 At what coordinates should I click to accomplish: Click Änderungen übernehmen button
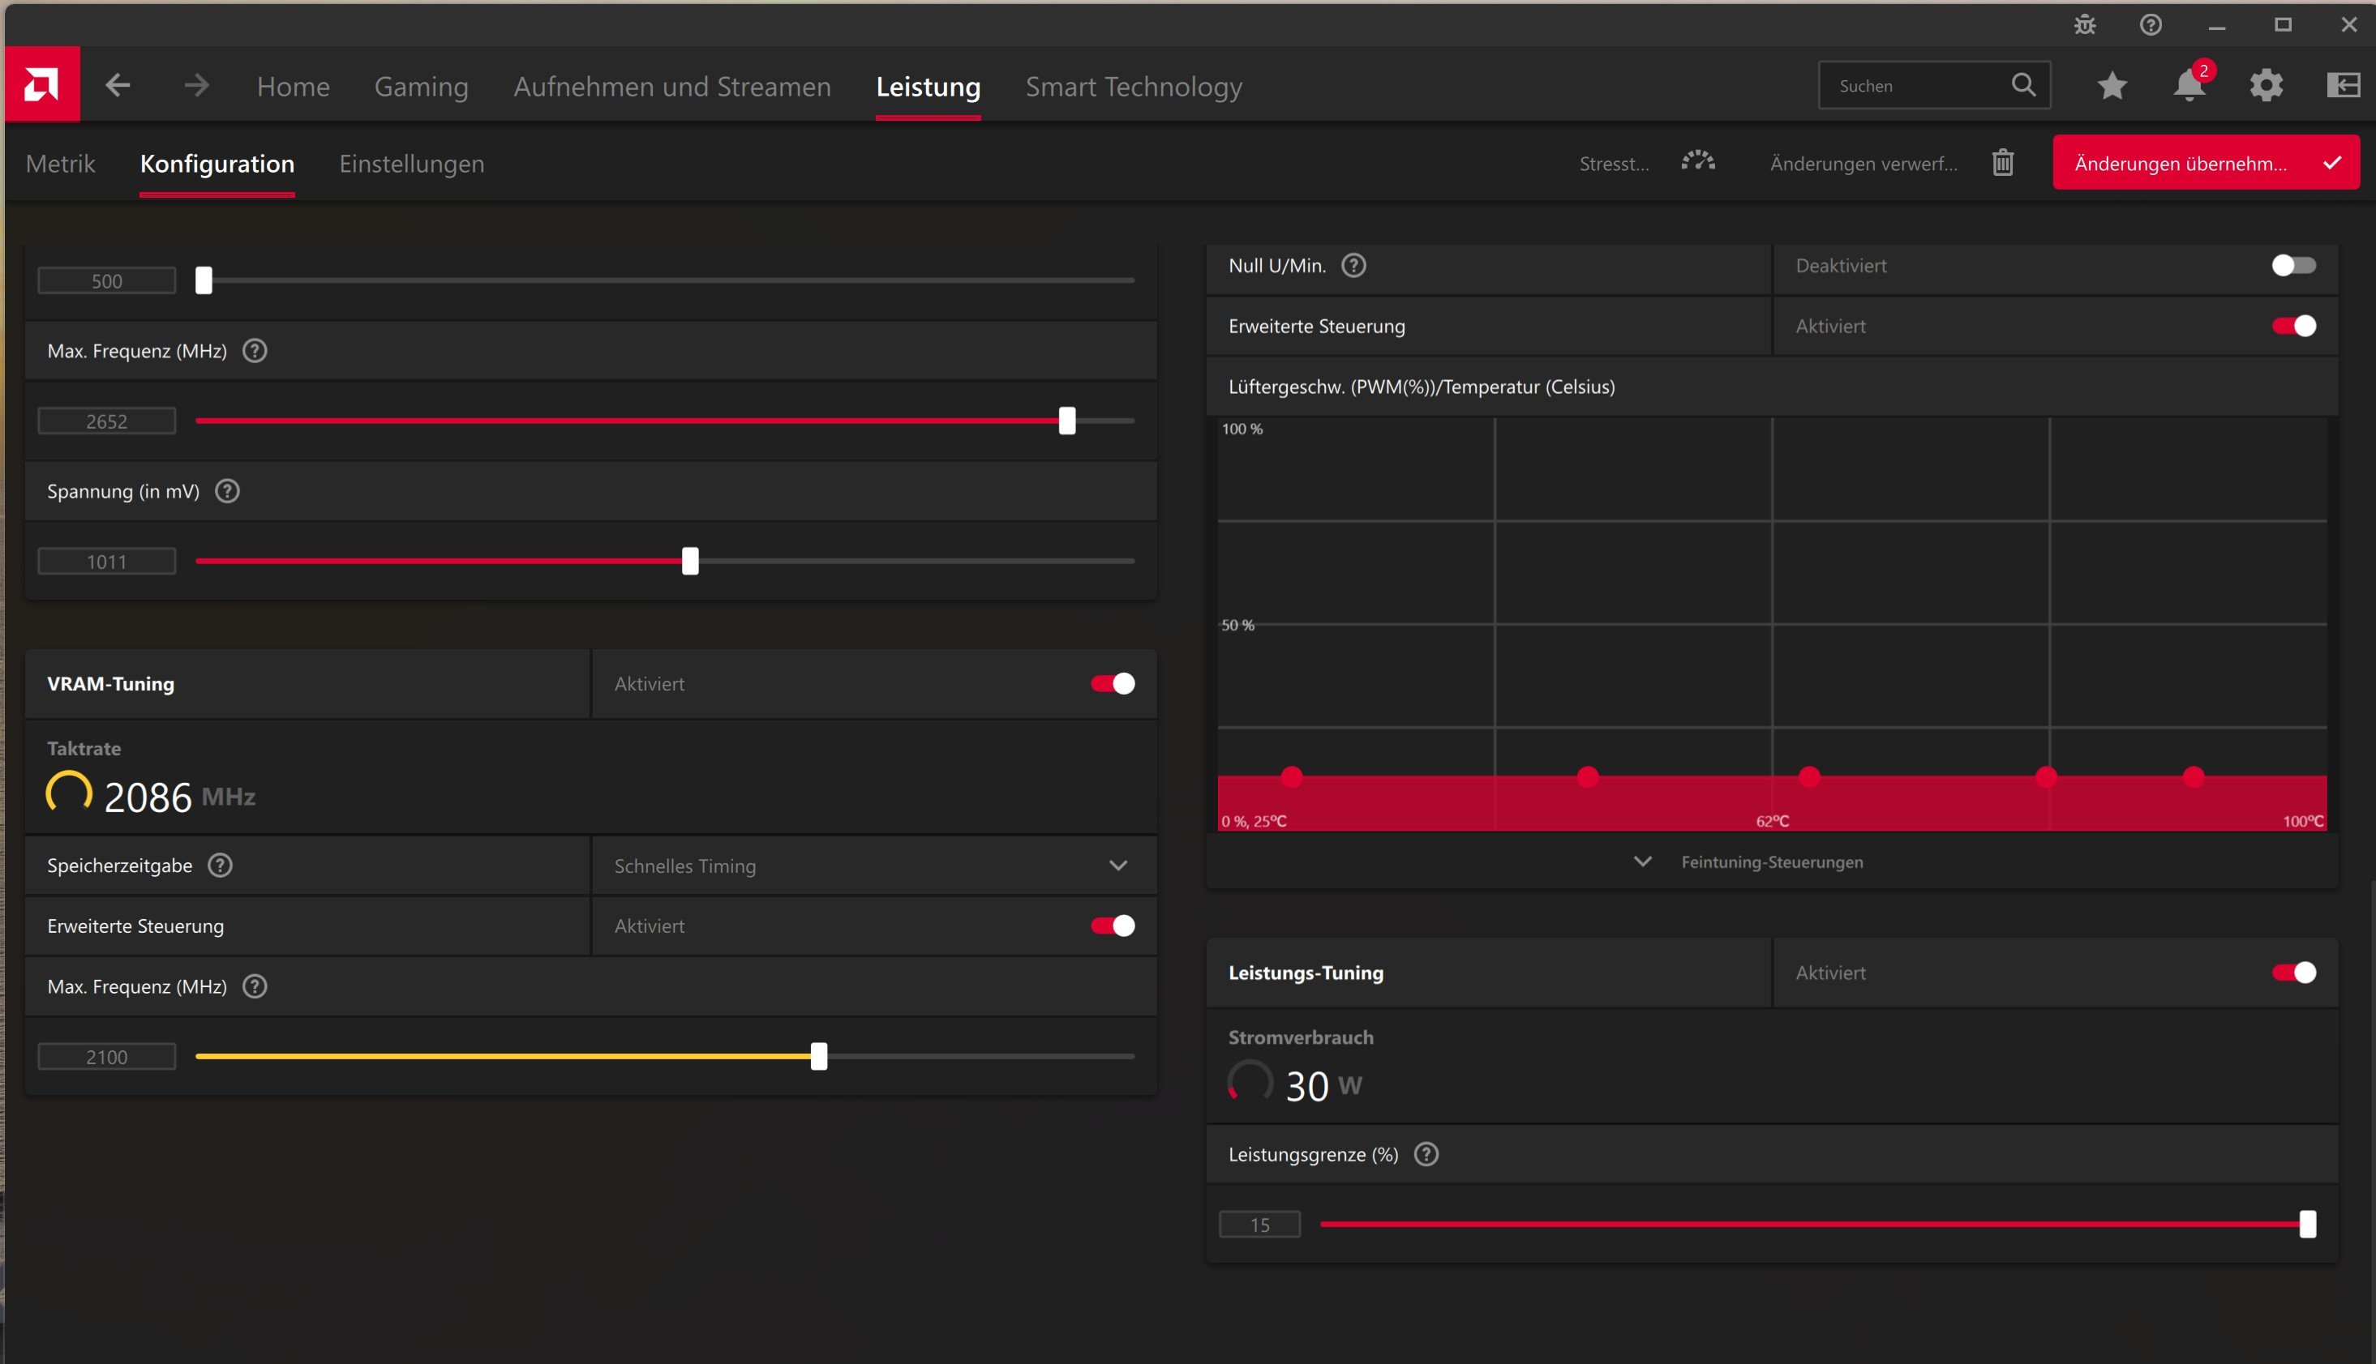[x=2206, y=163]
